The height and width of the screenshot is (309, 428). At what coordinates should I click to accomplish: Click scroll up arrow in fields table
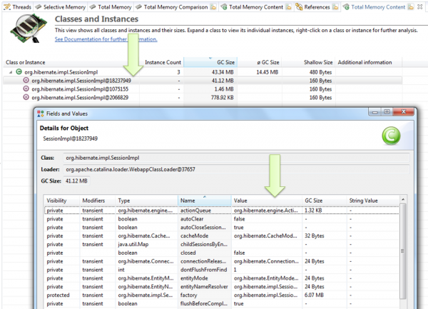[x=403, y=200]
